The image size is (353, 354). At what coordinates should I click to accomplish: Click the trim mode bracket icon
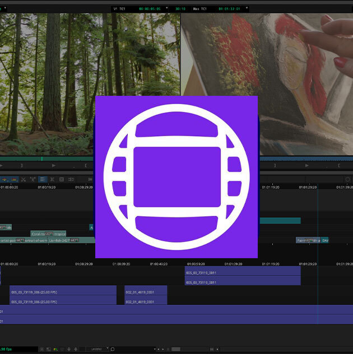(52, 180)
